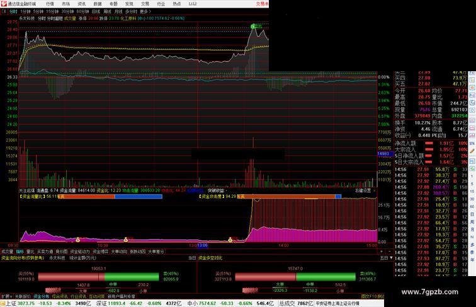Open the 行业资讯 bottom tab
The image size is (476, 307).
[78, 296]
